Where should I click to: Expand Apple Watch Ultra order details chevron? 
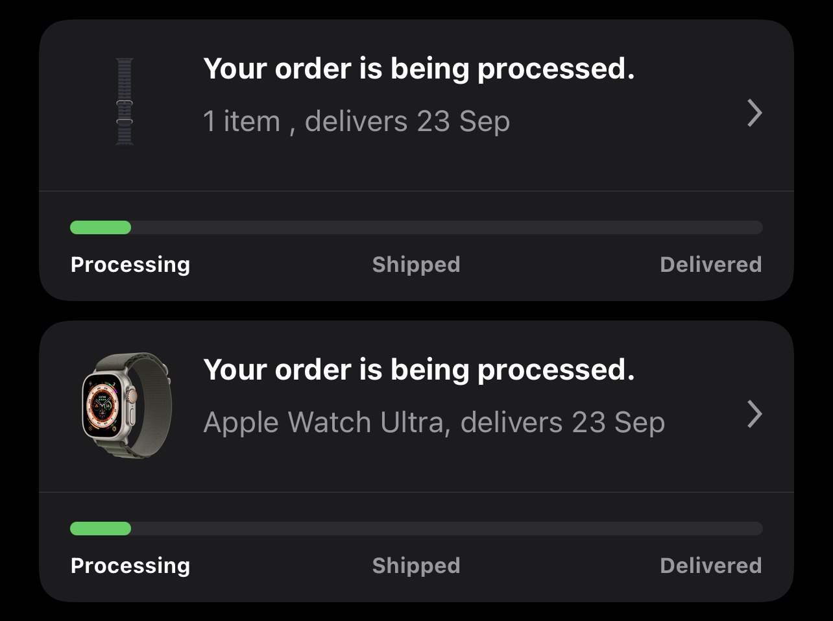[x=754, y=414]
